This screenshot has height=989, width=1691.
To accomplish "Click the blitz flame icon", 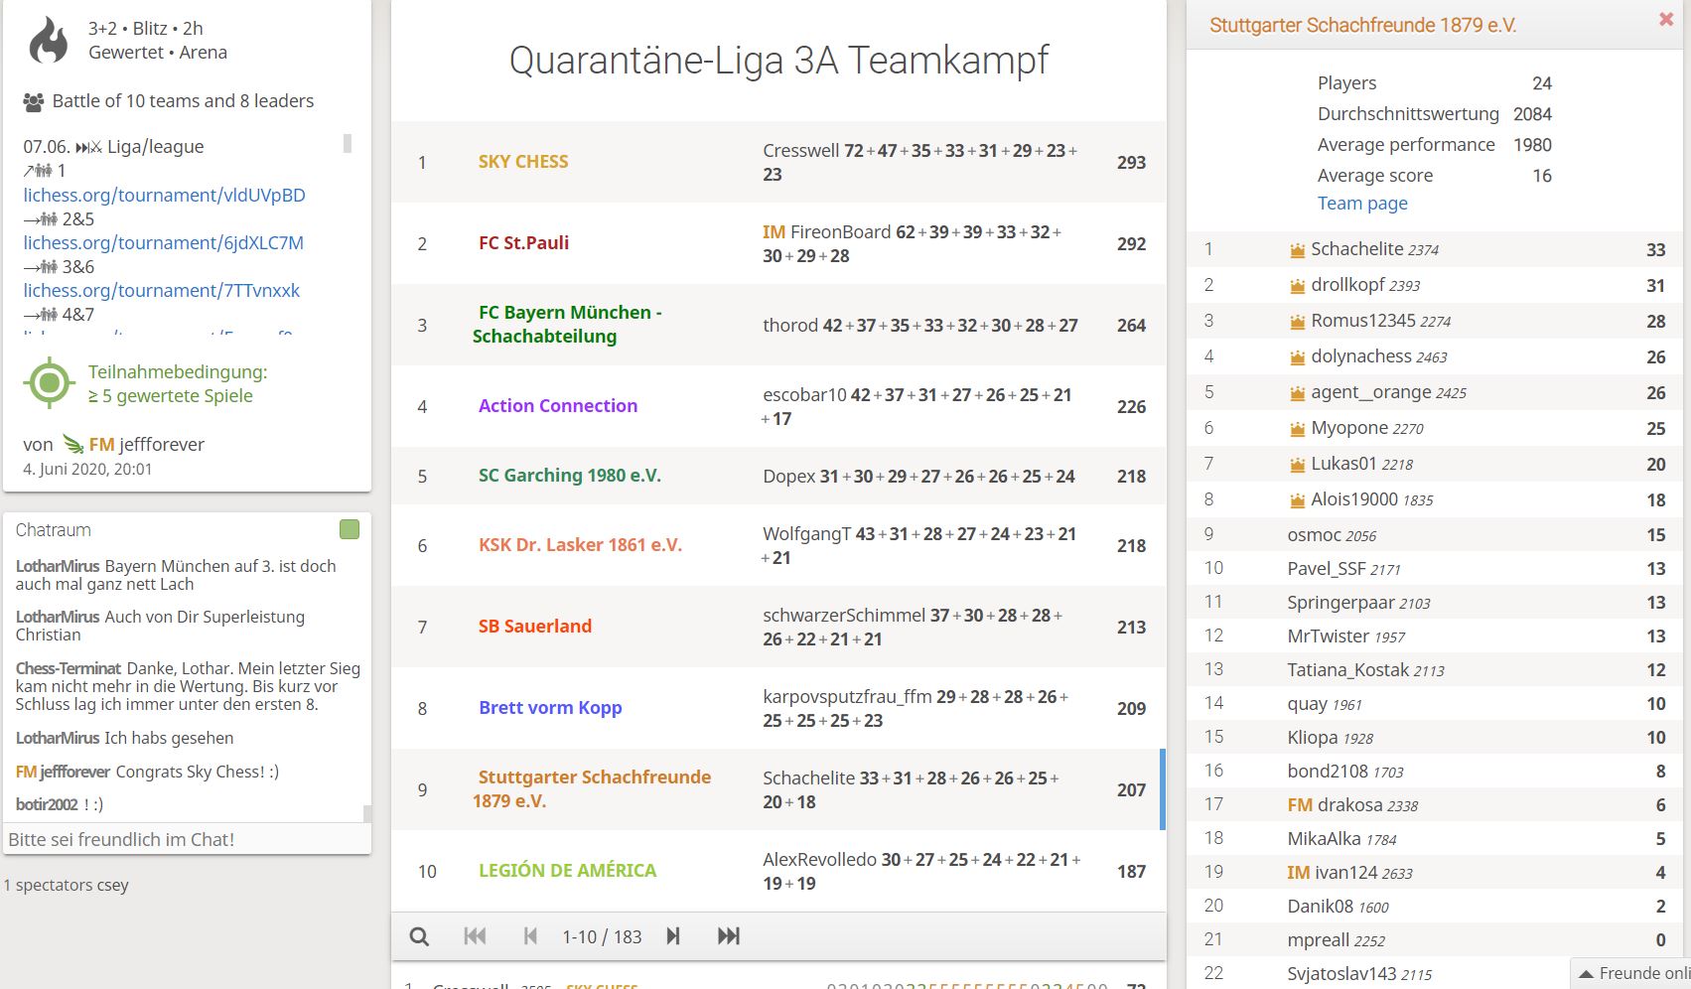I will [x=48, y=40].
